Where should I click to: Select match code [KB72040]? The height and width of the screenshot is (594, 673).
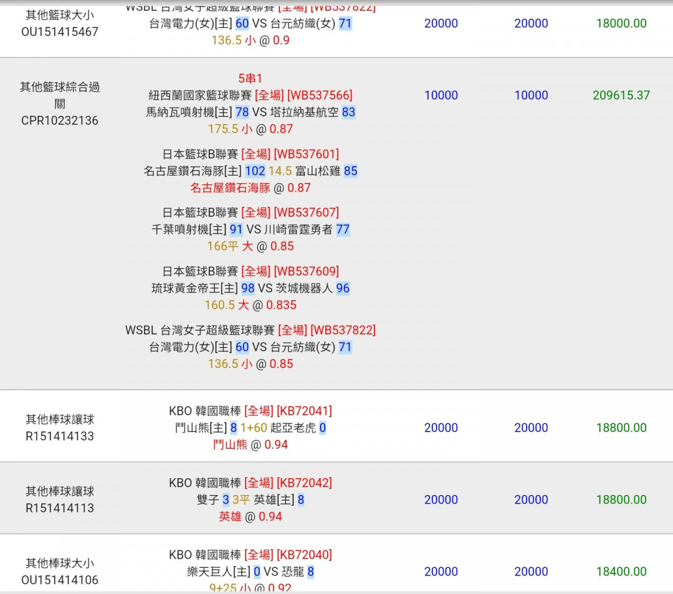304,555
